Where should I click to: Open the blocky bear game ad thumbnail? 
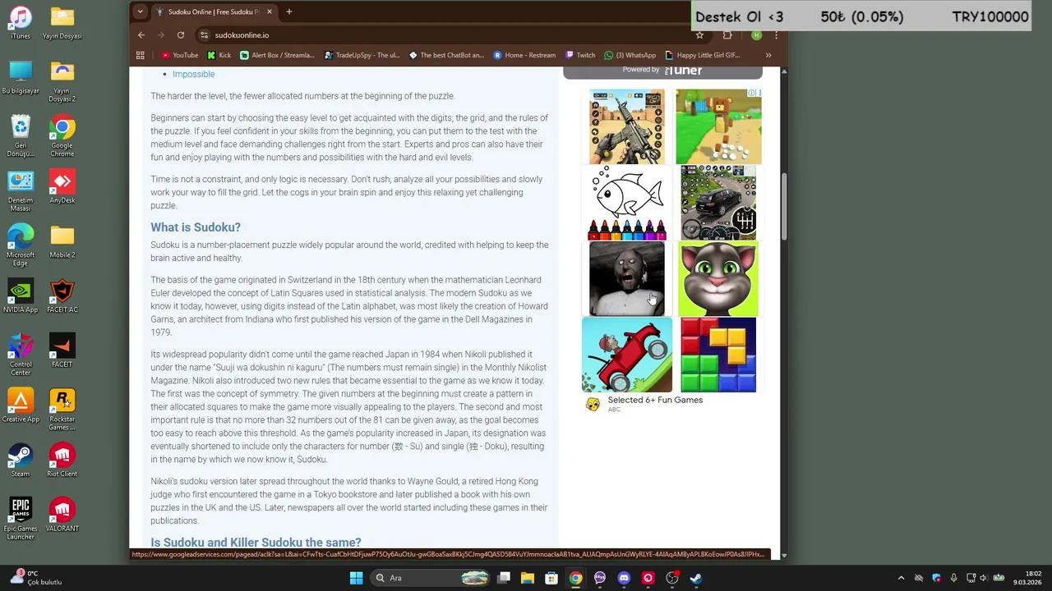pyautogui.click(x=718, y=126)
